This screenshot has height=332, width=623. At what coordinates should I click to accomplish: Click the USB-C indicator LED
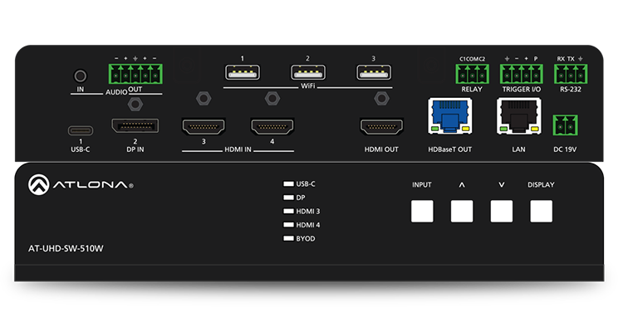[x=288, y=184]
